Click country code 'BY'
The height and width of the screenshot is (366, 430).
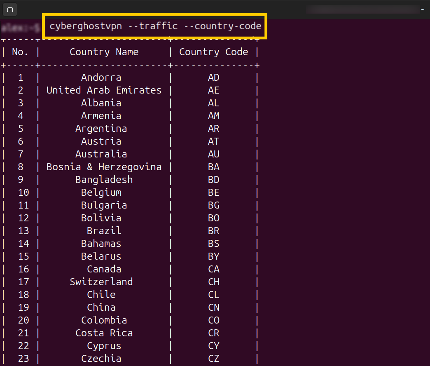[214, 256]
